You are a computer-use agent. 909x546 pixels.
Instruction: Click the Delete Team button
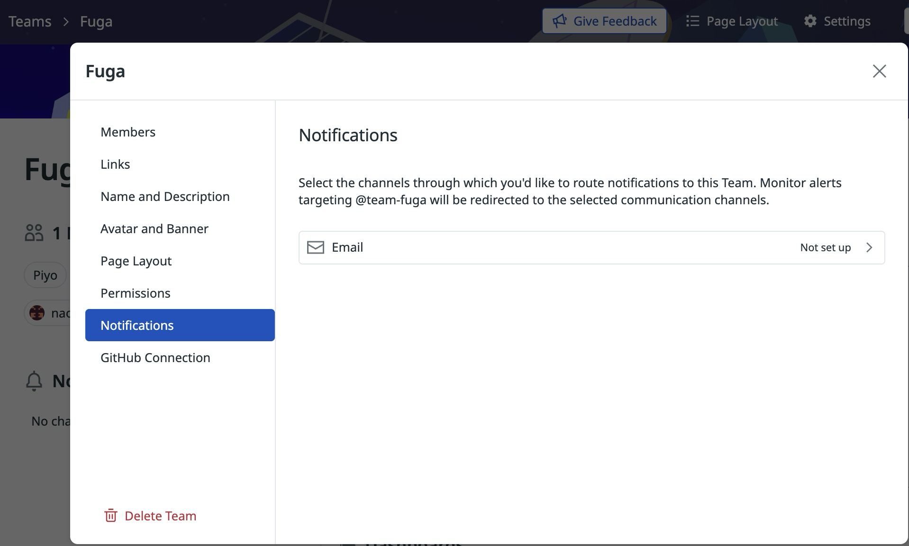(x=160, y=516)
